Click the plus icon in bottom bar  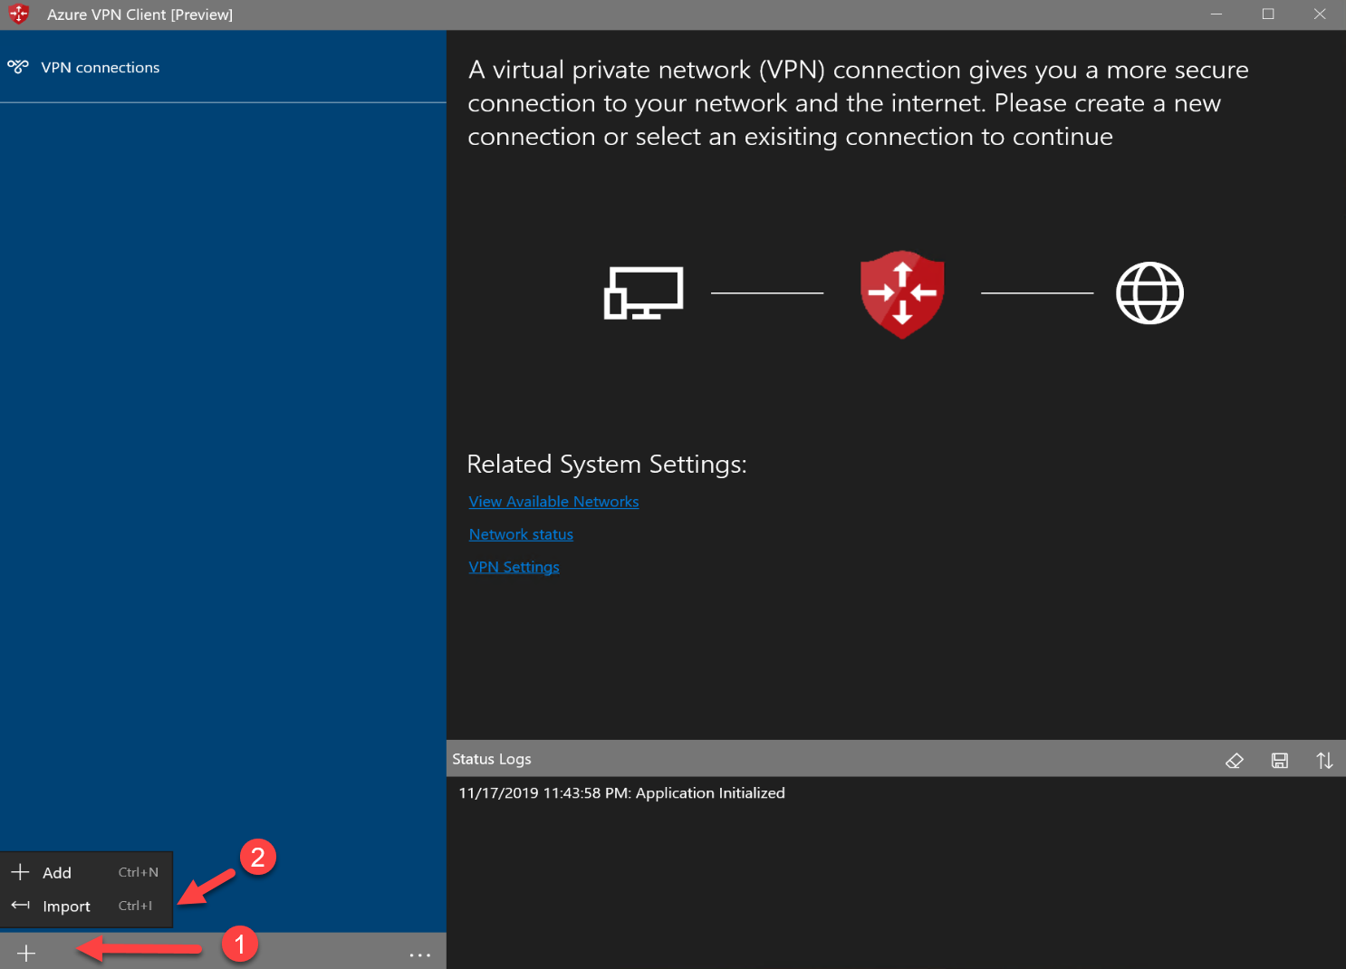click(26, 953)
